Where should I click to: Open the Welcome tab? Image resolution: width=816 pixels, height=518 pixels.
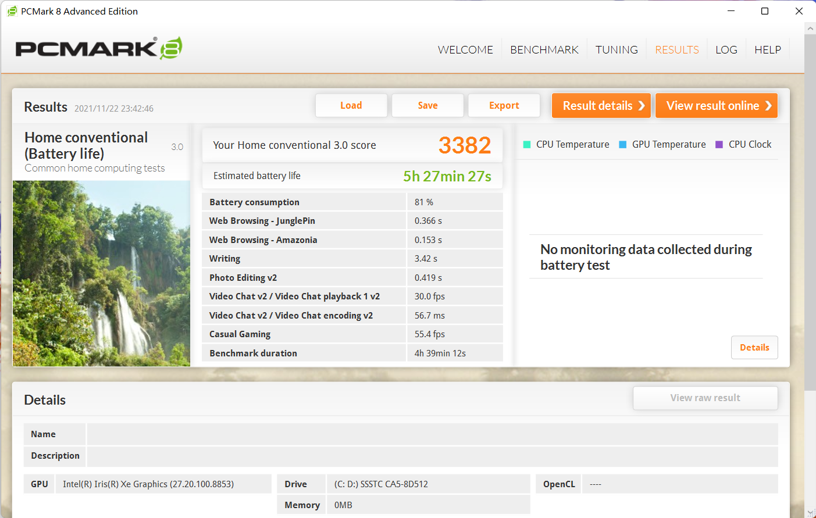pos(465,50)
